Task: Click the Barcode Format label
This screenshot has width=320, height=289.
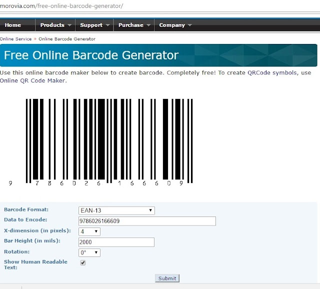Action: [26, 209]
